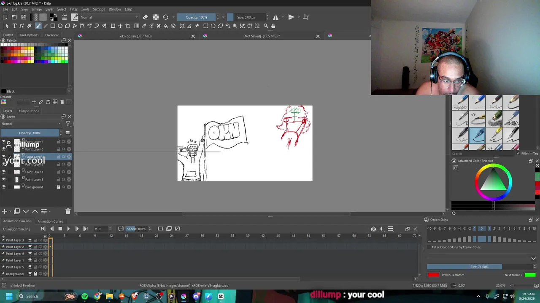This screenshot has width=540, height=303.
Task: Open the Settings menu
Action: 99,9
